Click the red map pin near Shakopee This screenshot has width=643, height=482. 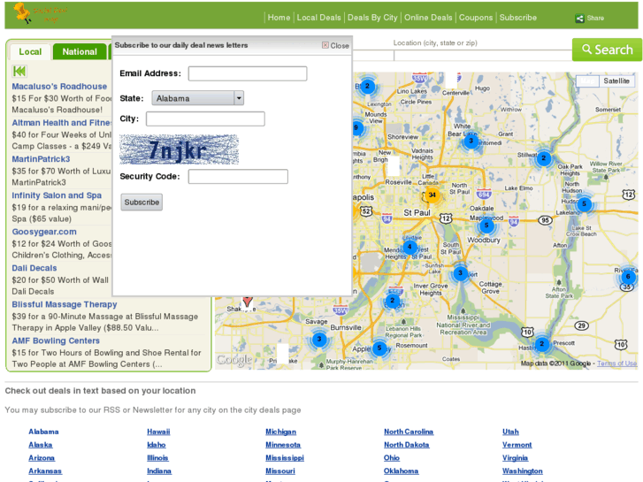click(x=248, y=302)
